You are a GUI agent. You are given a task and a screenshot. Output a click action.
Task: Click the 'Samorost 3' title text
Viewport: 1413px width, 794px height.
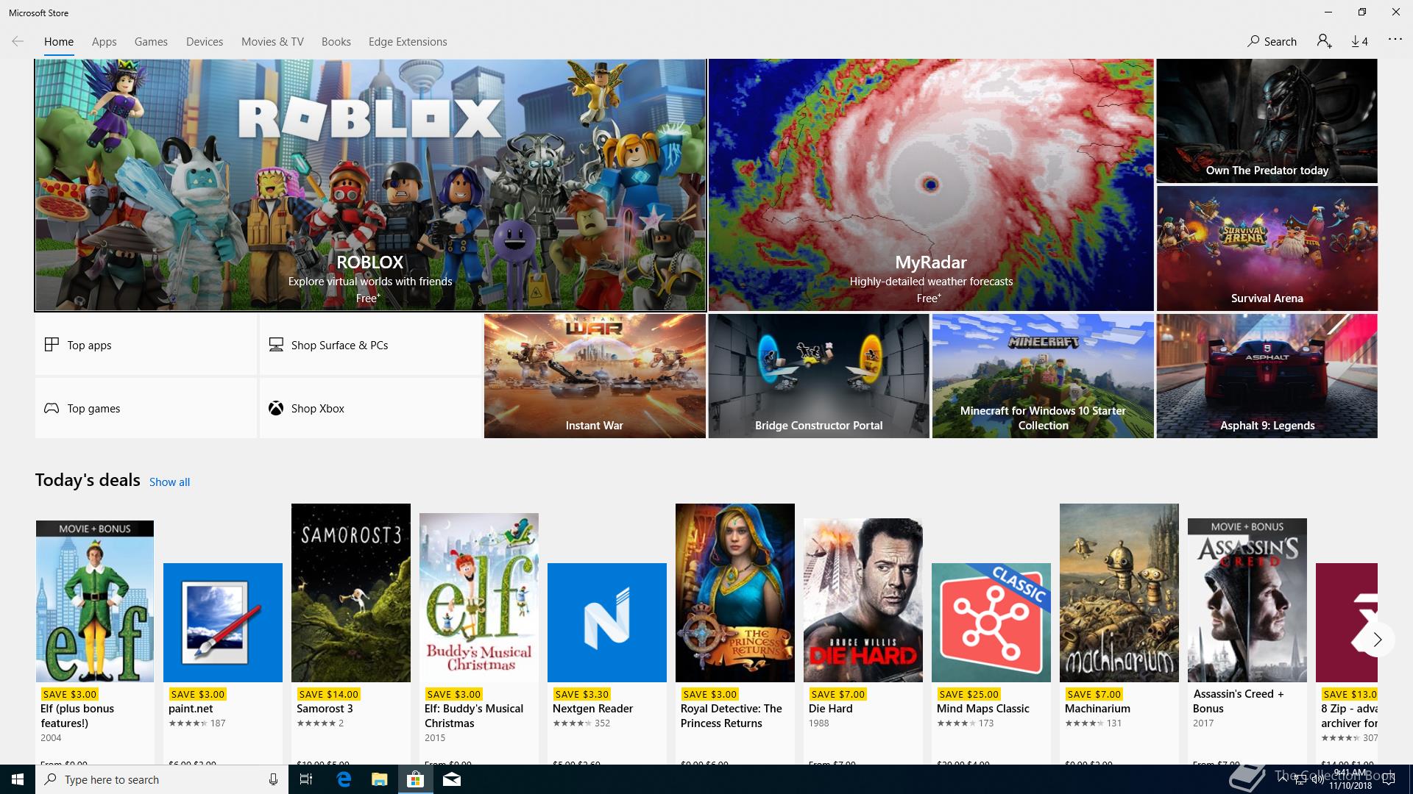325,709
